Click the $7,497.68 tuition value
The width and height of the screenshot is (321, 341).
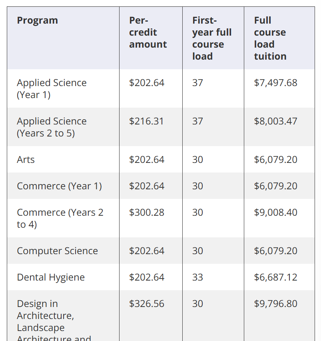(x=275, y=83)
